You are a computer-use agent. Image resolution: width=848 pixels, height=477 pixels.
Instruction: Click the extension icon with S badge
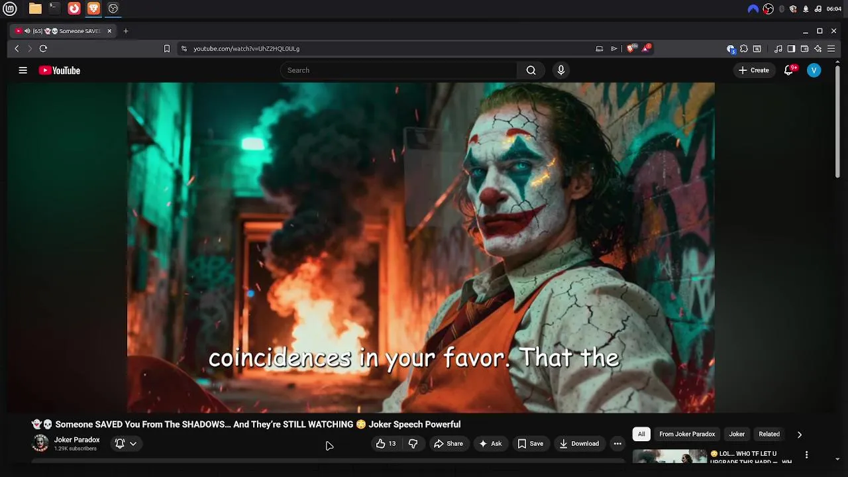(x=731, y=48)
